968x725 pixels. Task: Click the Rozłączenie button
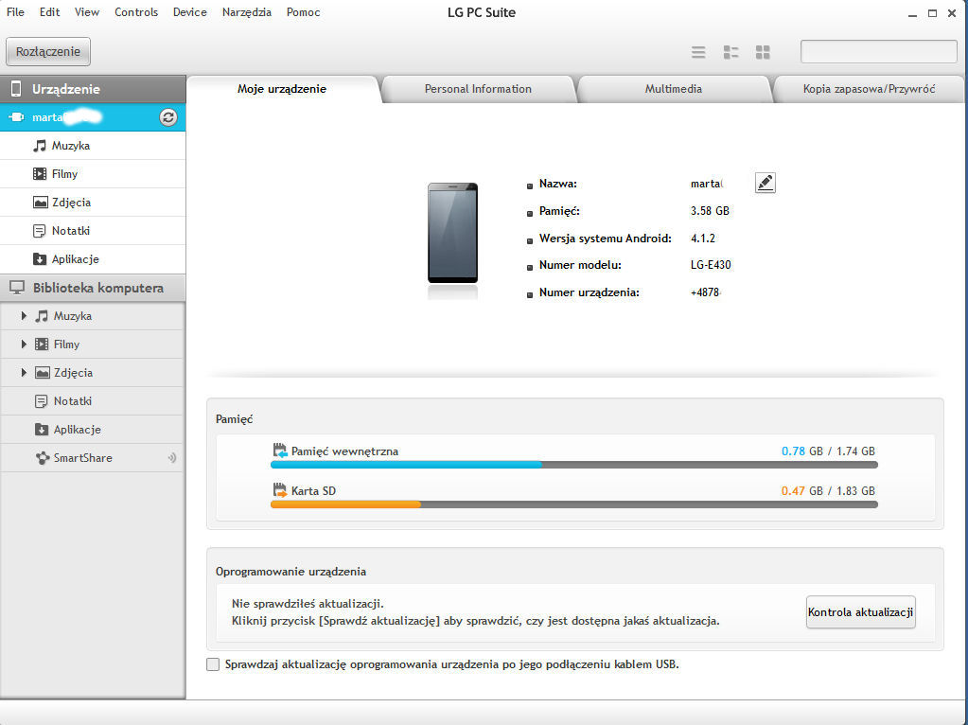48,51
